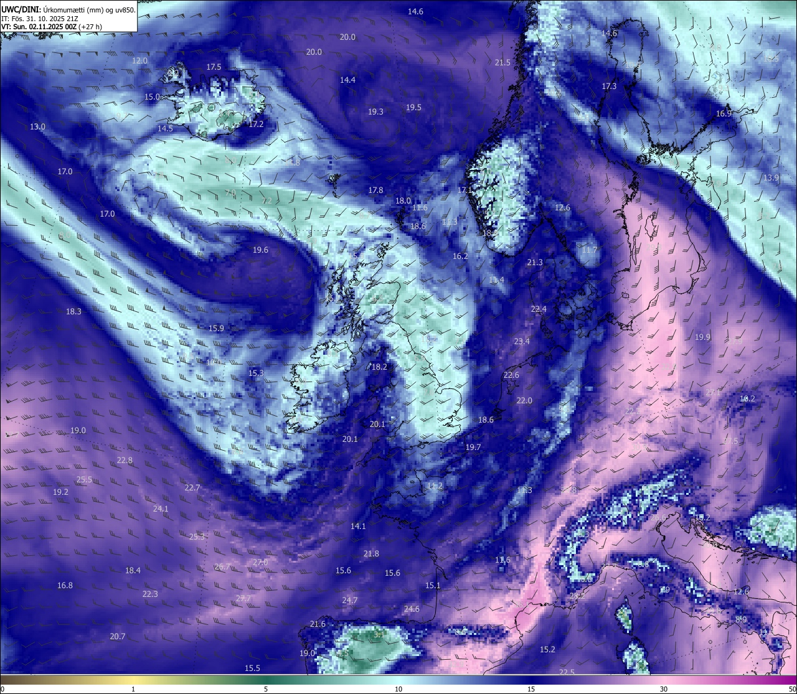Screen dimensions: 797x694
Task: Click the 15.2 value label
Action: tap(547, 650)
